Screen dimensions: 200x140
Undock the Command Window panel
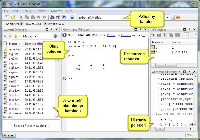pos(140,30)
